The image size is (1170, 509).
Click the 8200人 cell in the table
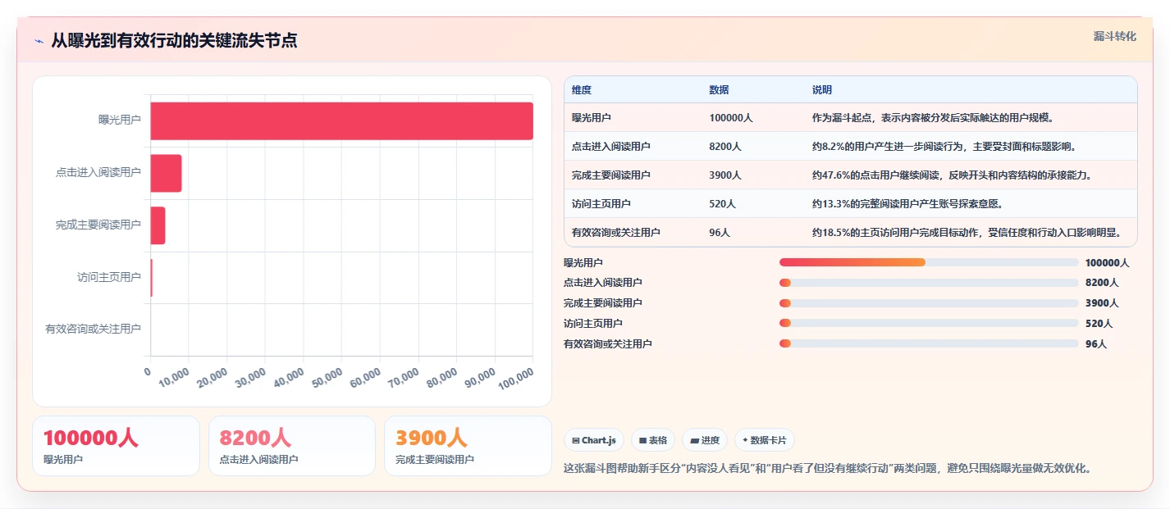coord(725,147)
